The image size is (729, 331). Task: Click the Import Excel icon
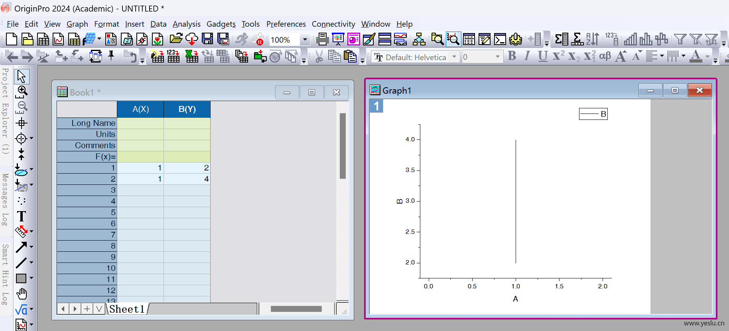coord(191,57)
